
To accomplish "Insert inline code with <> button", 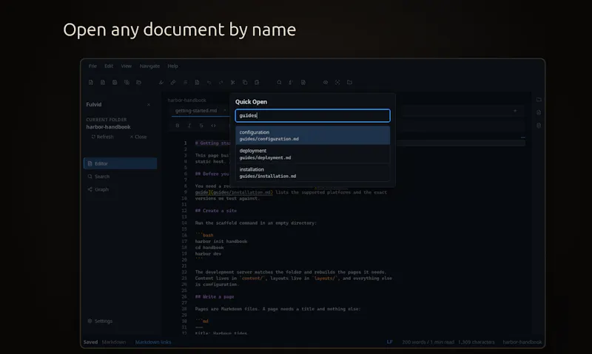I will click(213, 126).
